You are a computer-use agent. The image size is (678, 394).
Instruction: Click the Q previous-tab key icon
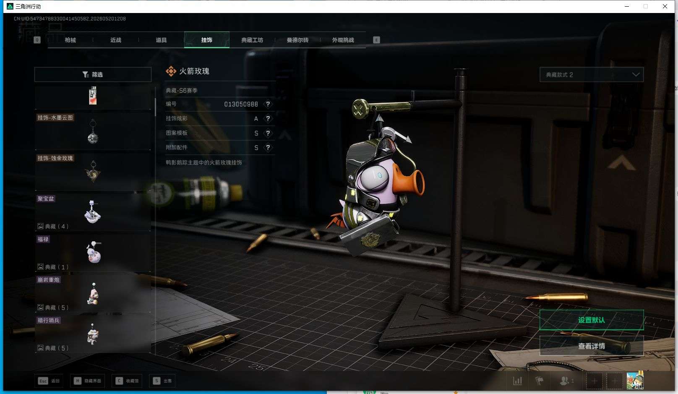pyautogui.click(x=37, y=40)
